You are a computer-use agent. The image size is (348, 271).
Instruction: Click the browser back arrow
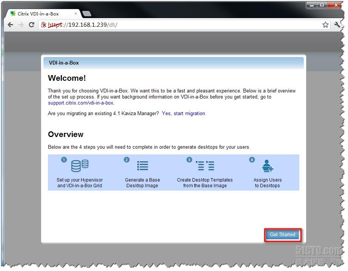coord(11,25)
